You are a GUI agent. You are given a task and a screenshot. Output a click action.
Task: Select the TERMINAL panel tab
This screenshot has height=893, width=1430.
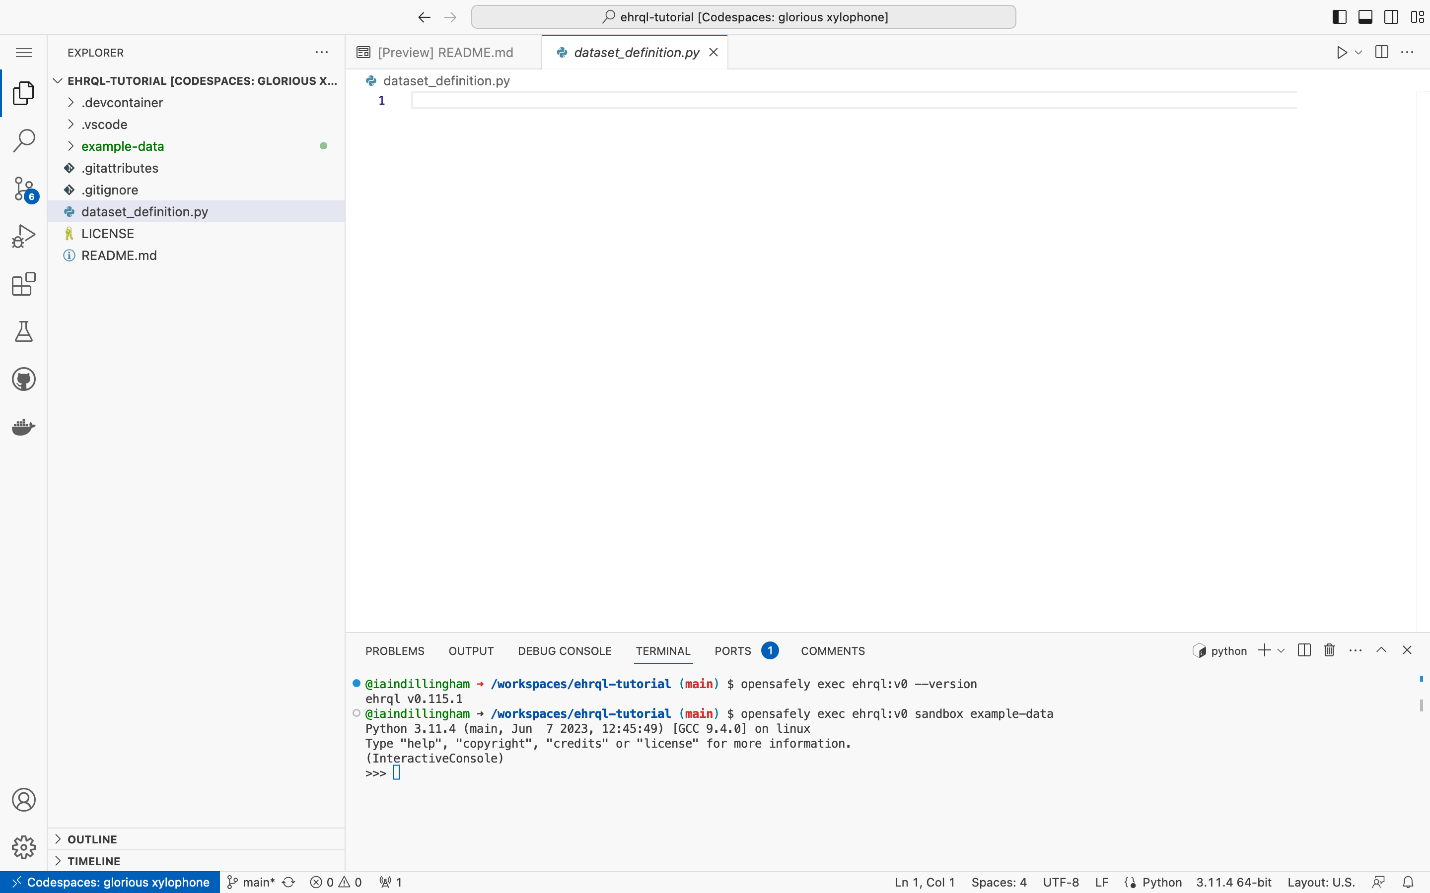(x=663, y=651)
